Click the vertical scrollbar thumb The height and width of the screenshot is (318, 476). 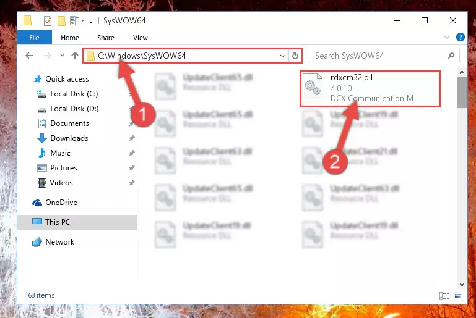tap(462, 93)
